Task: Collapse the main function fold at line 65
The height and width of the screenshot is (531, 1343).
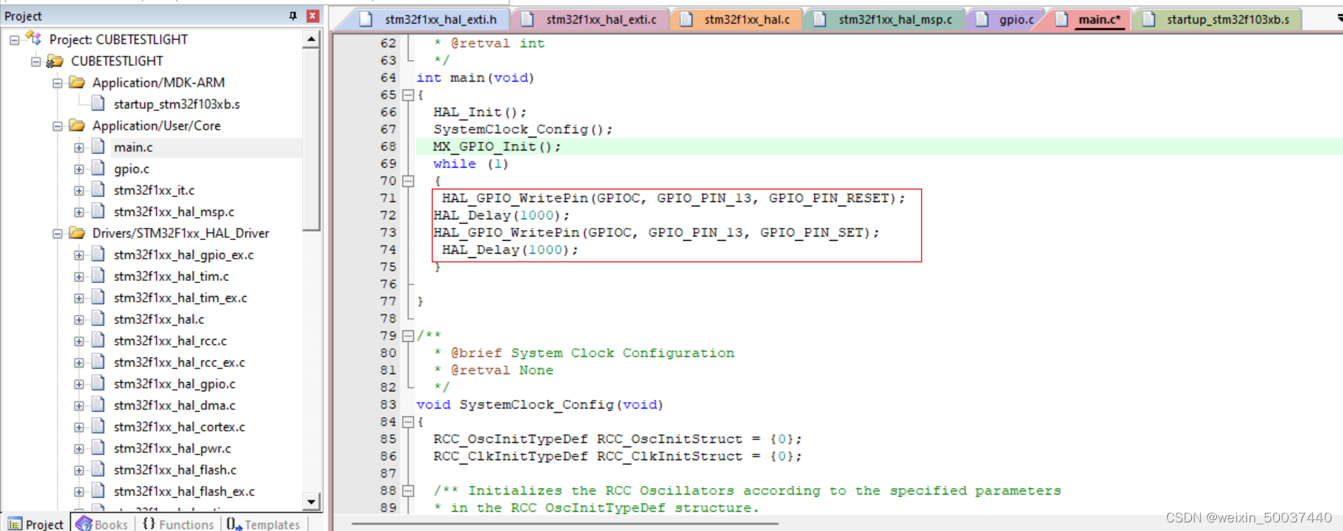Action: coord(407,95)
